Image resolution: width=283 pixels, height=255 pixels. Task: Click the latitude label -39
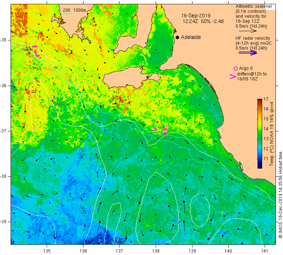pyautogui.click(x=4, y=222)
